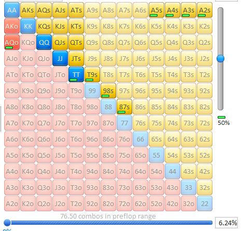Image resolution: width=242 pixels, height=231 pixels.
Task: Click the KQs hand cell
Action: pos(44,26)
